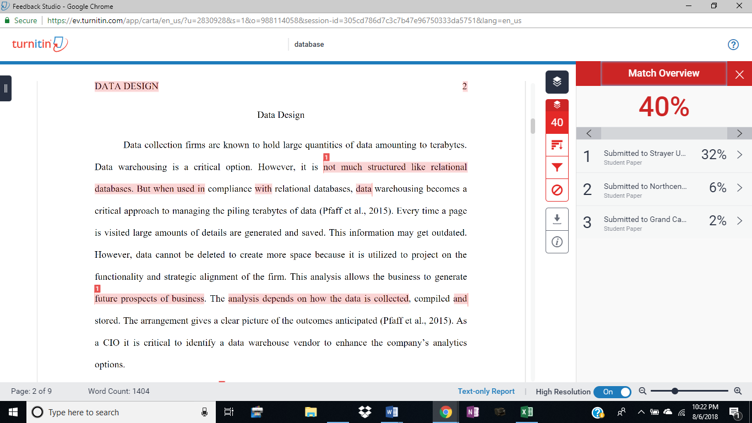Viewport: 752px width, 423px height.
Task: Click the download icon
Action: pos(557,219)
